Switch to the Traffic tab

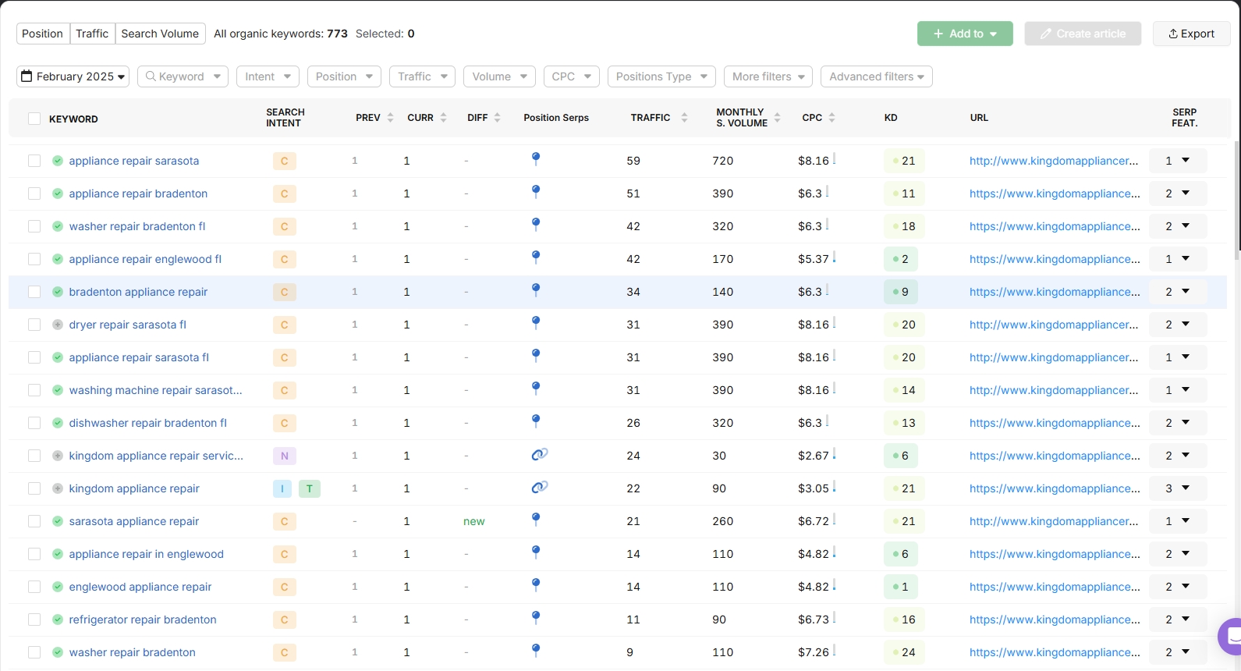click(92, 34)
